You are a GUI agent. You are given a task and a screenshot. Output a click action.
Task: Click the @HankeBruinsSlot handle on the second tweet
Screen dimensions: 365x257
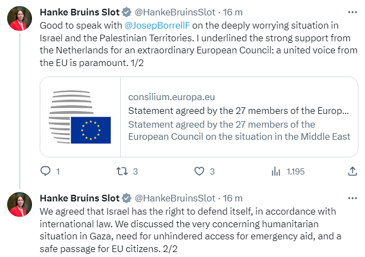175,198
